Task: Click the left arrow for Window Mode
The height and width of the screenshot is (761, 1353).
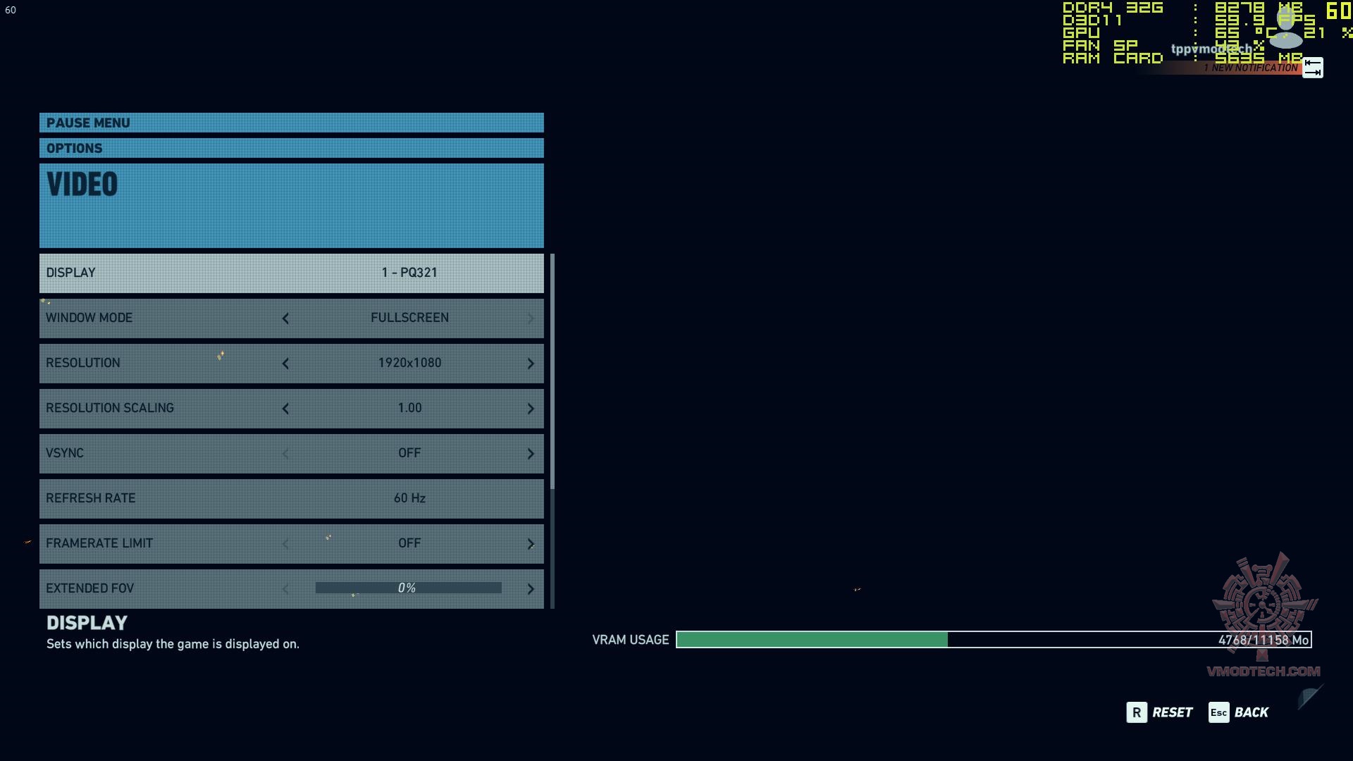Action: (x=285, y=318)
